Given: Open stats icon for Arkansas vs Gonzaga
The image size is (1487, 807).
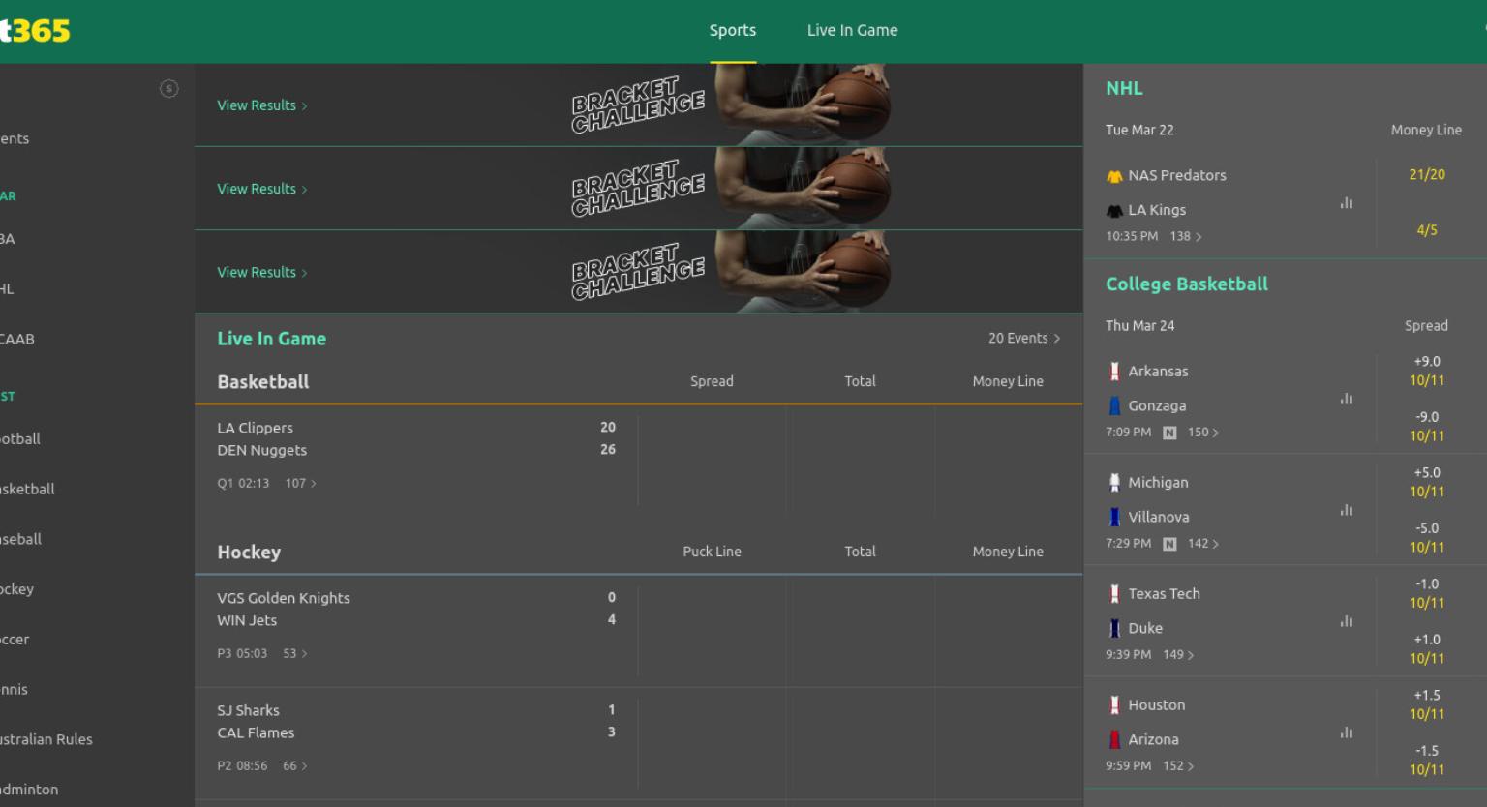Looking at the screenshot, I should [x=1347, y=399].
